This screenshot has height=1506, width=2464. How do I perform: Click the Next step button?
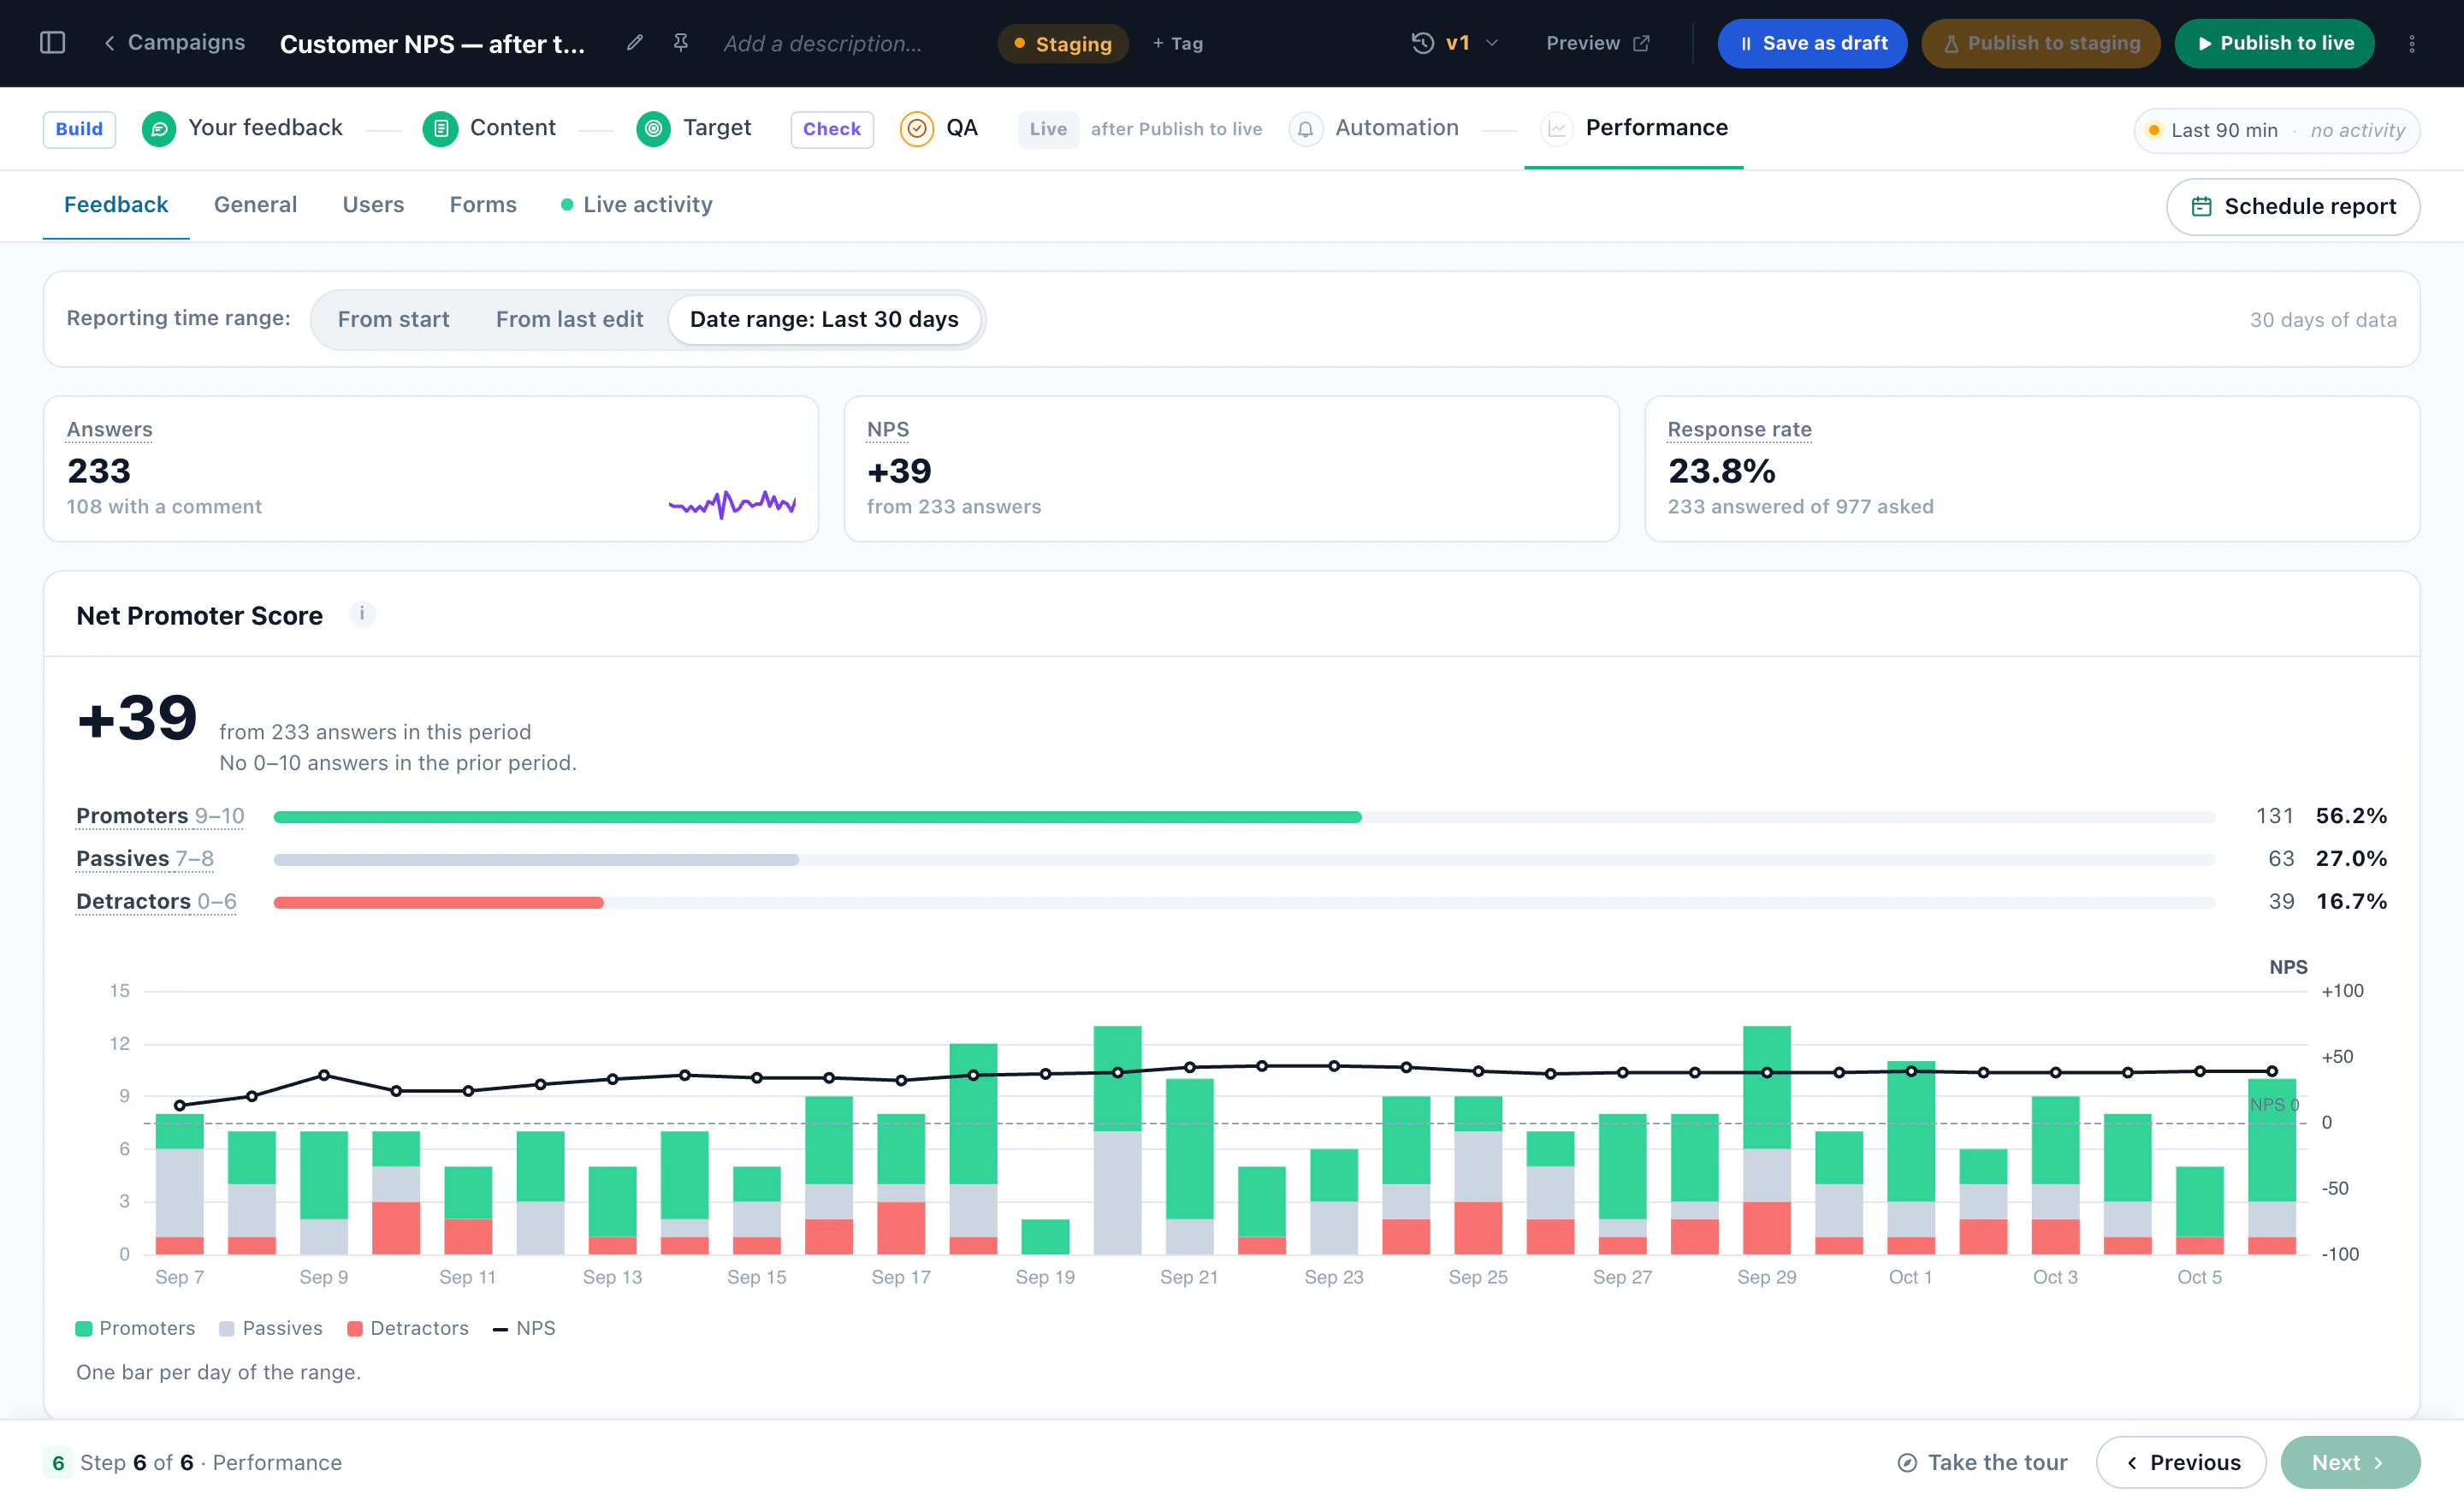click(x=2349, y=1462)
